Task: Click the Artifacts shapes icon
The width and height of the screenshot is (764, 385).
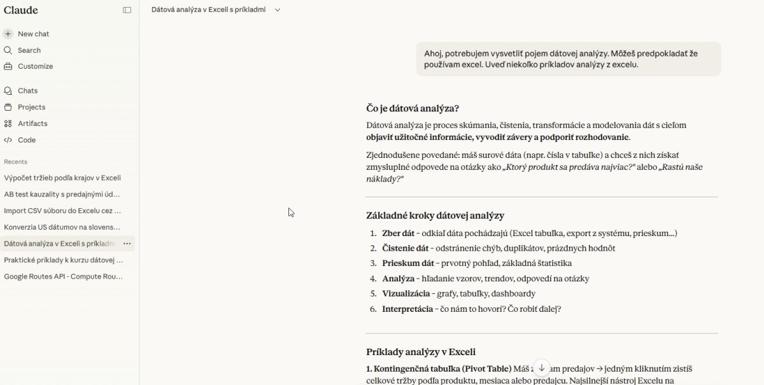Action: pos(8,123)
